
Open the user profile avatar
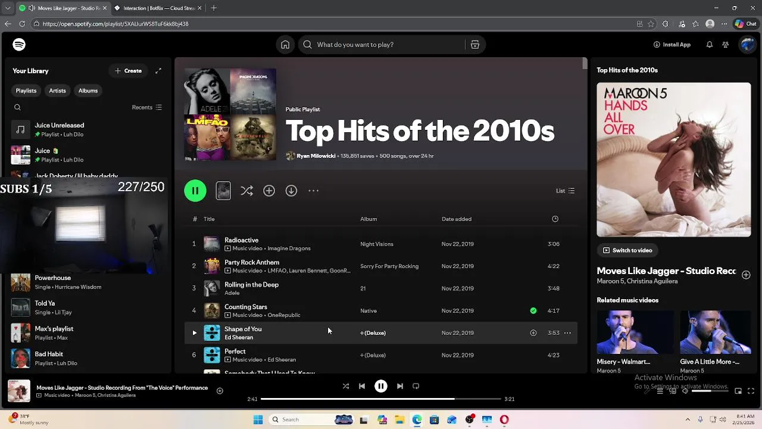click(x=747, y=45)
